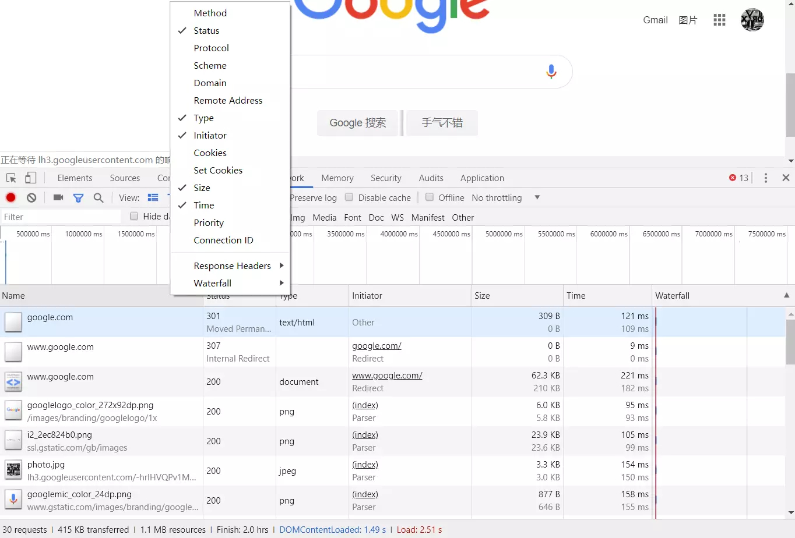Start voice search with the microphone icon

551,72
